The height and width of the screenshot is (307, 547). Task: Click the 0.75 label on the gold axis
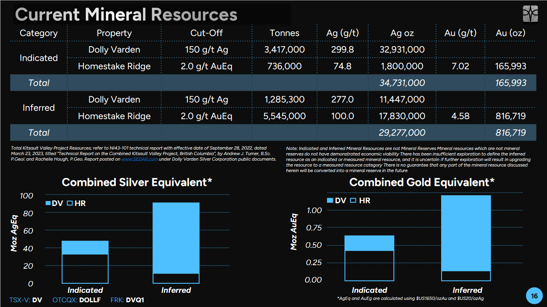[315, 228]
